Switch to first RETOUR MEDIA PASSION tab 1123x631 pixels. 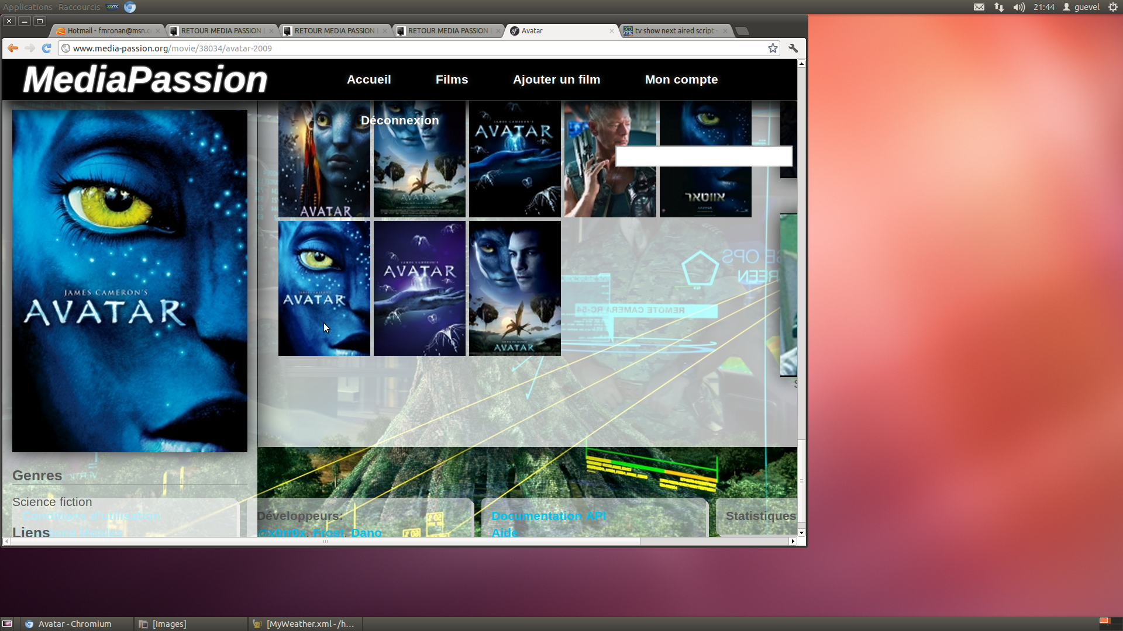[x=221, y=31]
